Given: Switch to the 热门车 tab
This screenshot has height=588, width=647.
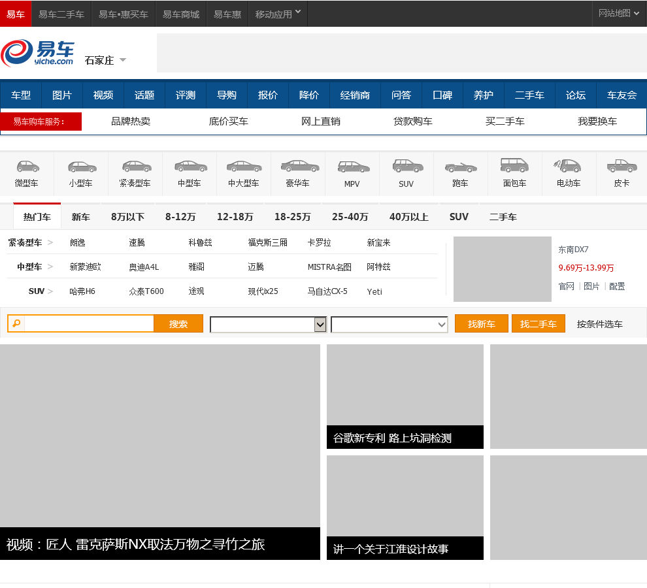Looking at the screenshot, I should (x=37, y=217).
